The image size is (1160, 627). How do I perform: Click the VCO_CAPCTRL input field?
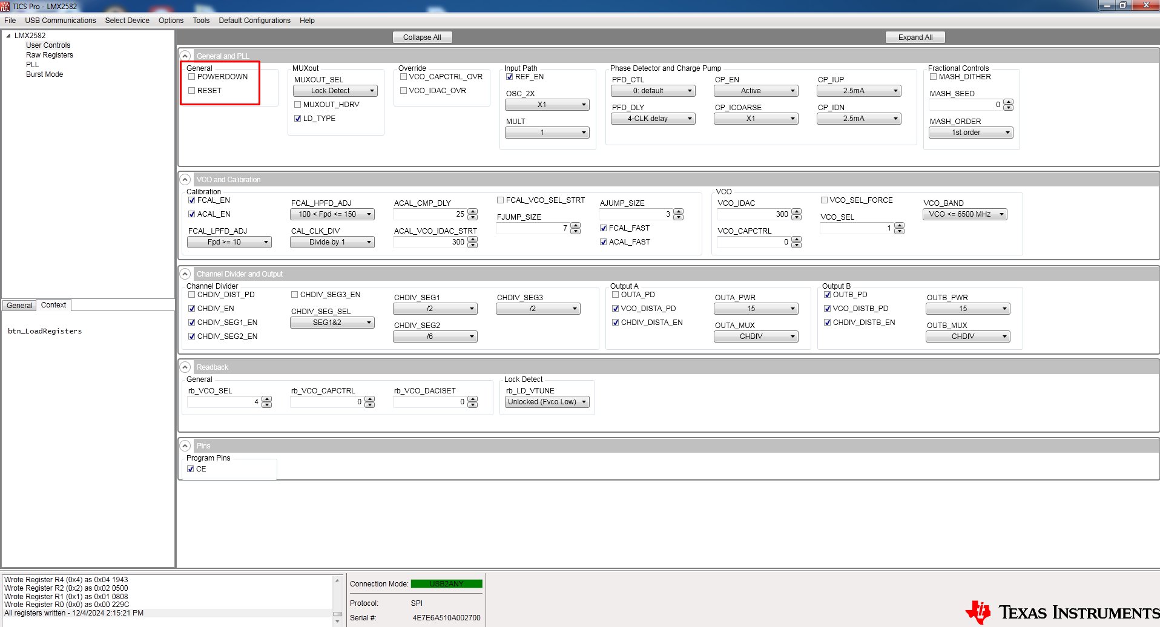(754, 242)
